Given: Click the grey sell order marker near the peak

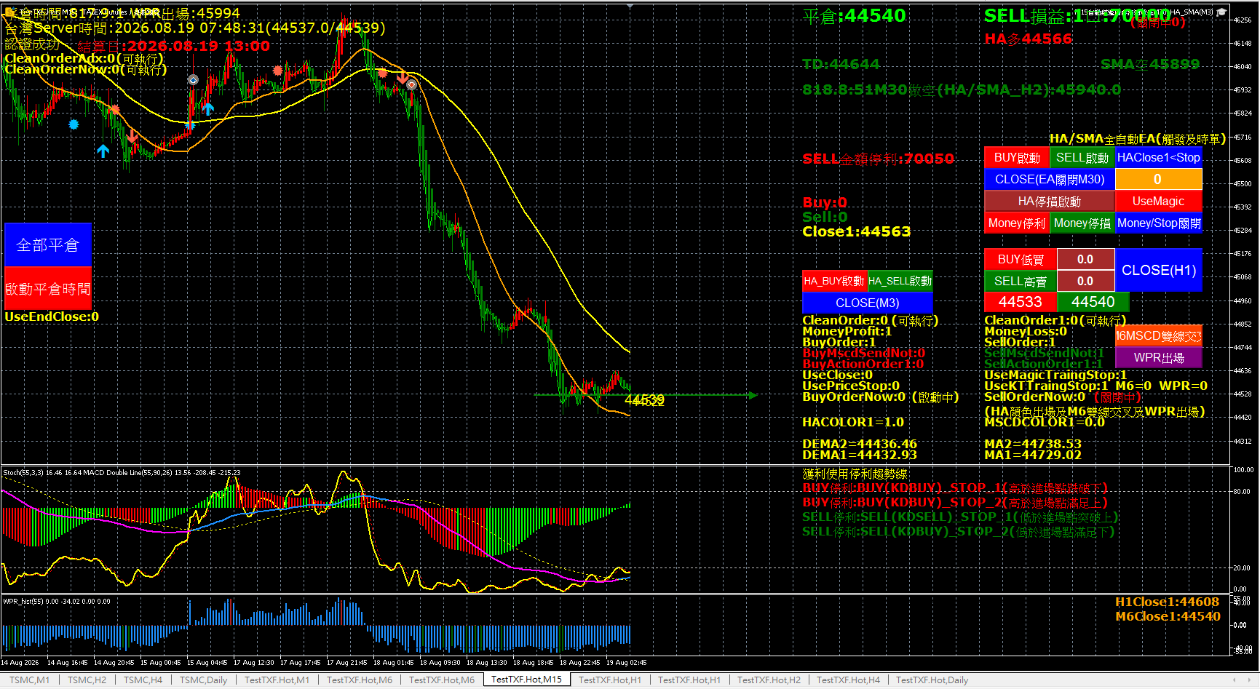Looking at the screenshot, I should (411, 85).
